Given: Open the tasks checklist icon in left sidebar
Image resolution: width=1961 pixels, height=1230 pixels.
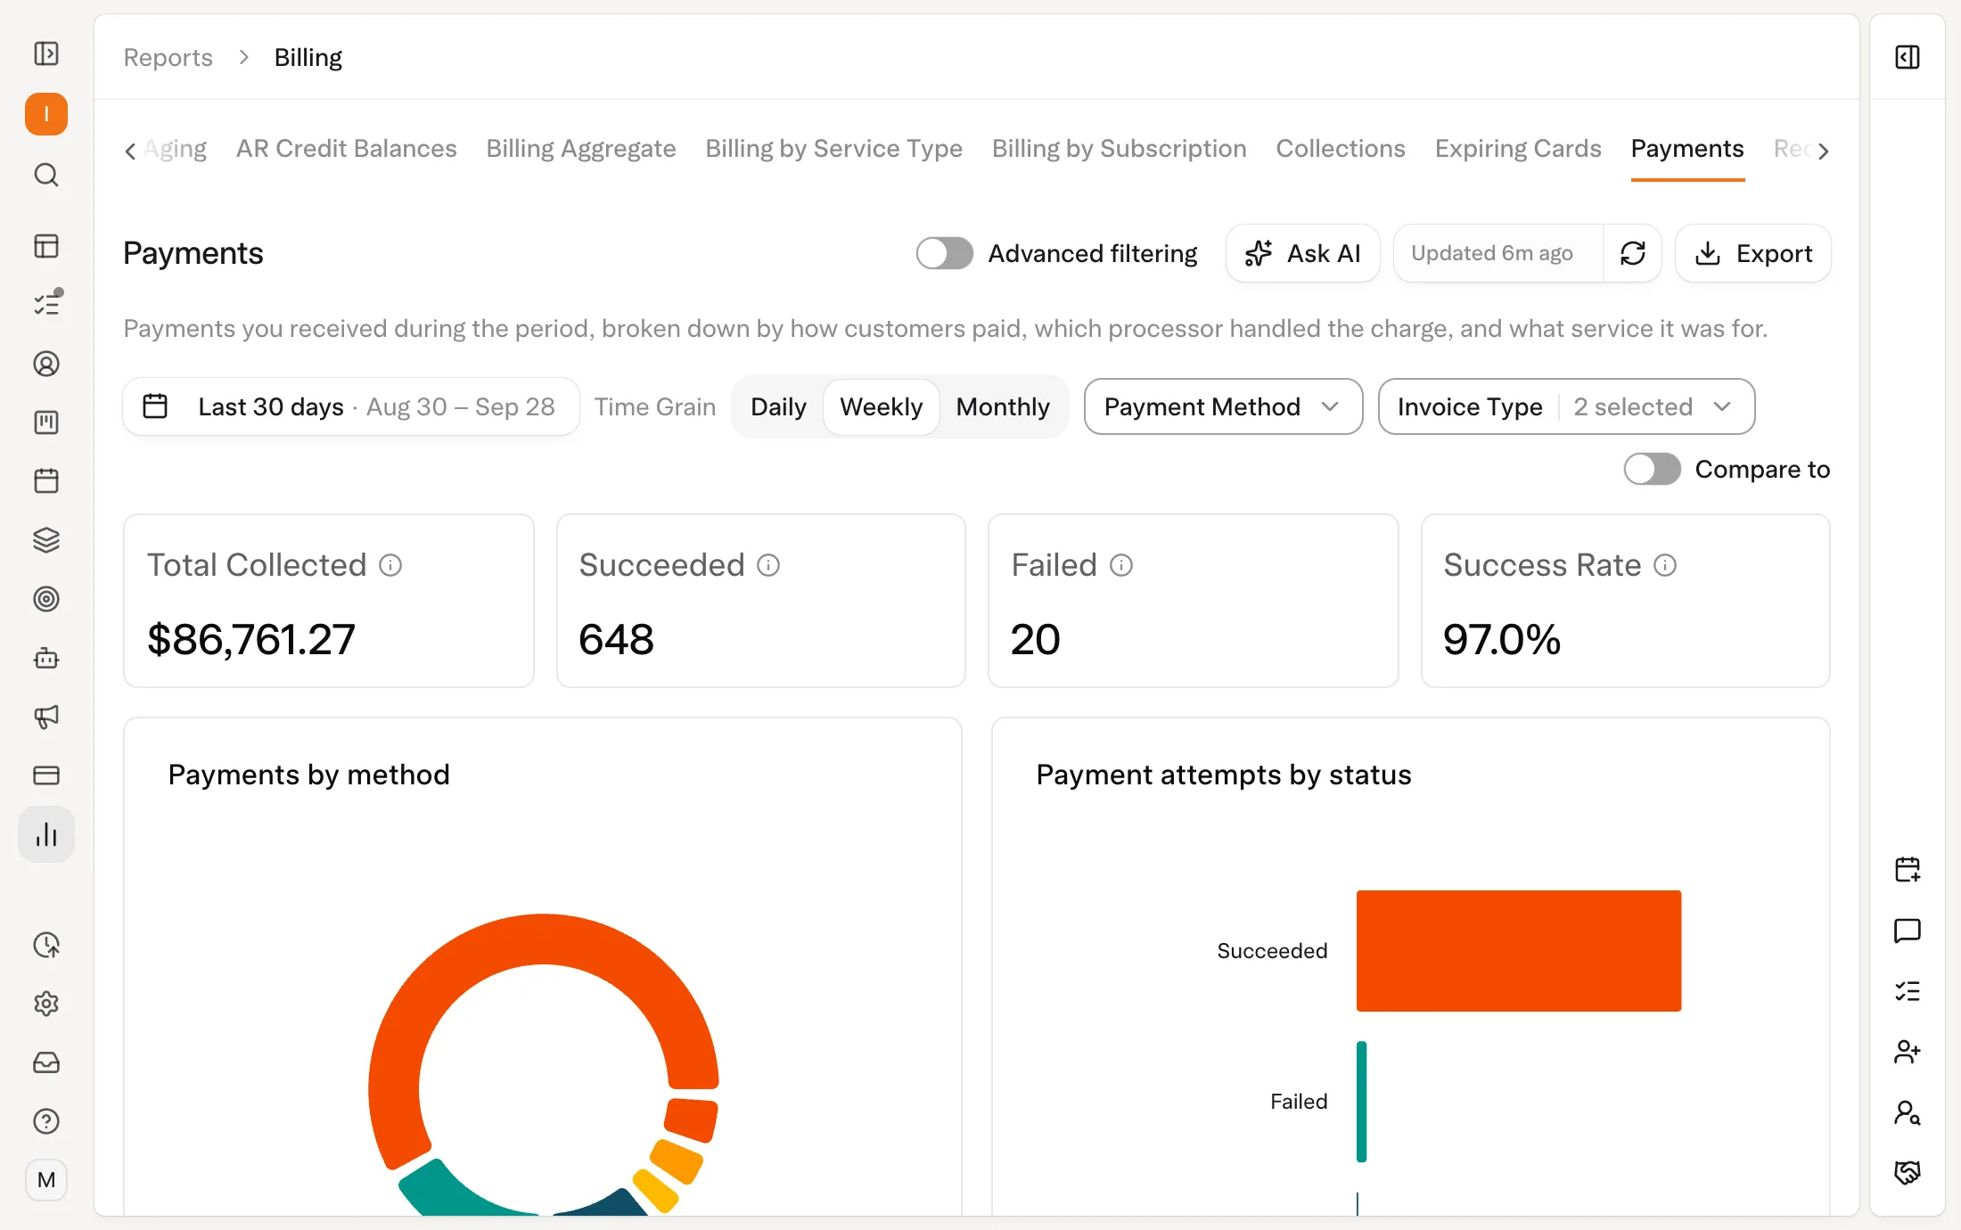Looking at the screenshot, I should [46, 304].
